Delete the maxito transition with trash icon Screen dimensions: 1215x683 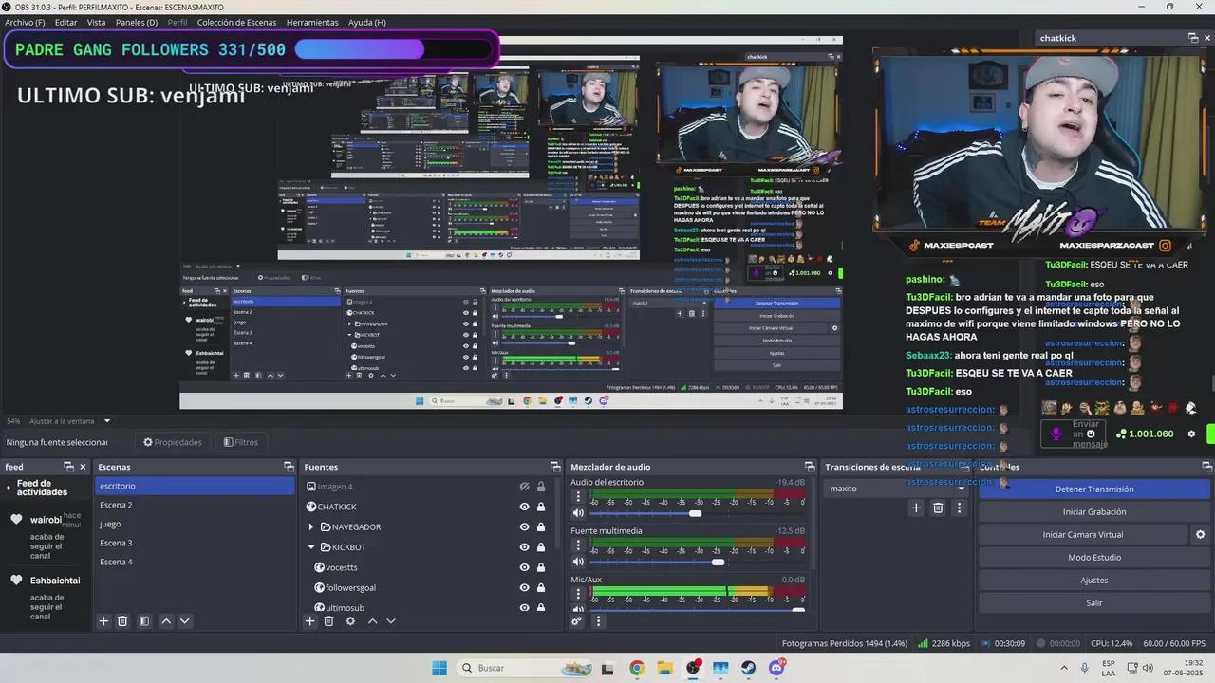click(x=938, y=508)
